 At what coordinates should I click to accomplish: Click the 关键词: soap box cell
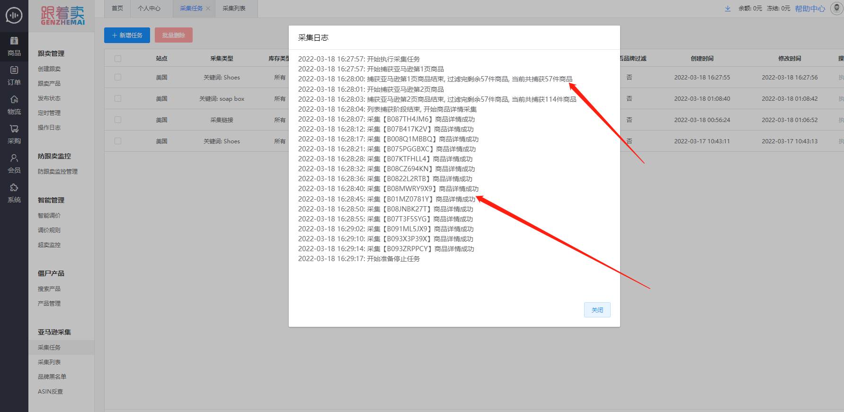click(x=222, y=98)
